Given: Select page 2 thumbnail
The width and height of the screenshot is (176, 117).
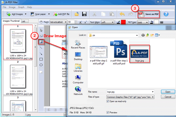Looking at the screenshot, I should click(x=18, y=78).
